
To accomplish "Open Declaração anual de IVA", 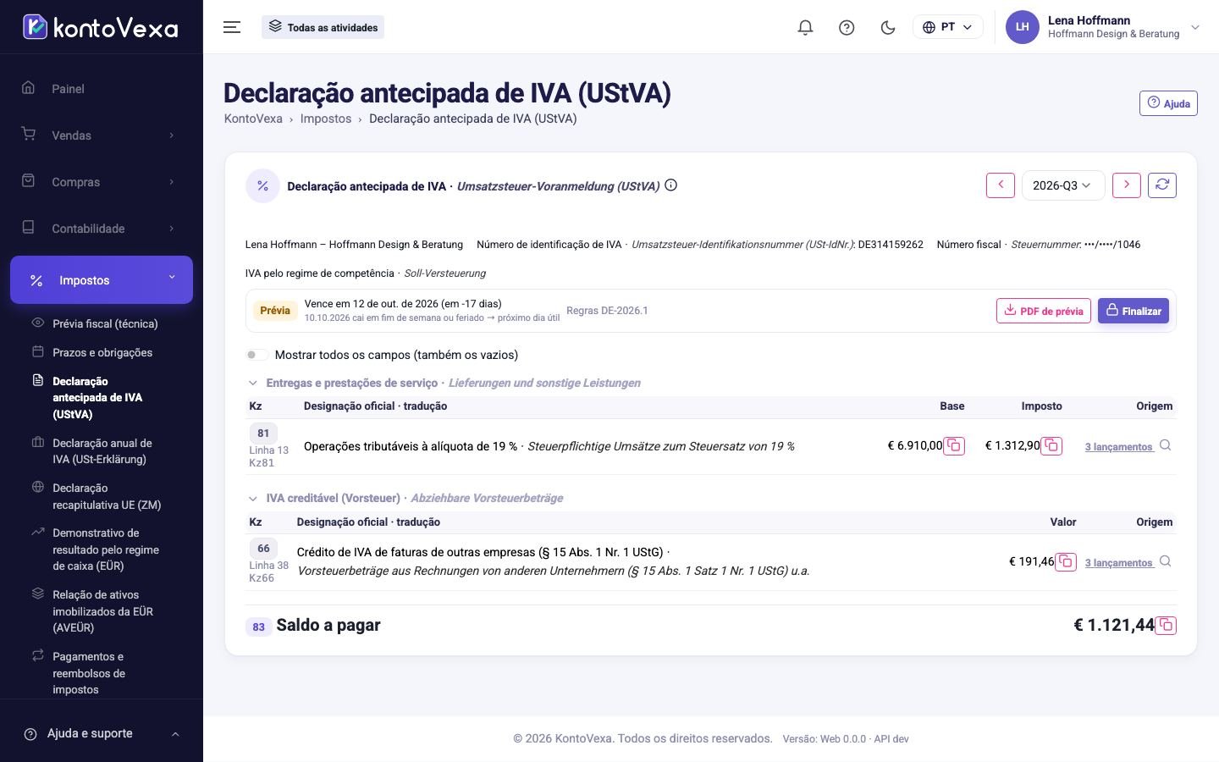I will pos(102,451).
